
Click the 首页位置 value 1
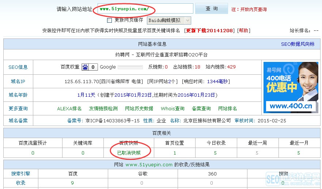pos(175,153)
